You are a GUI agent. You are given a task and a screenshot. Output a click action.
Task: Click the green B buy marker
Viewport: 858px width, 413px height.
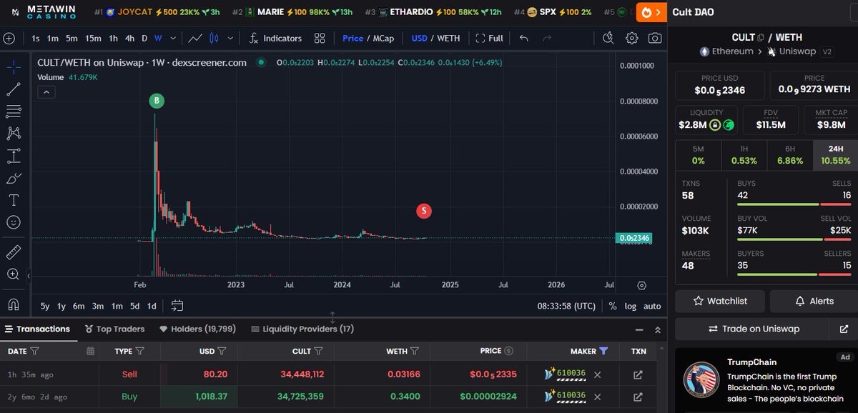click(157, 101)
